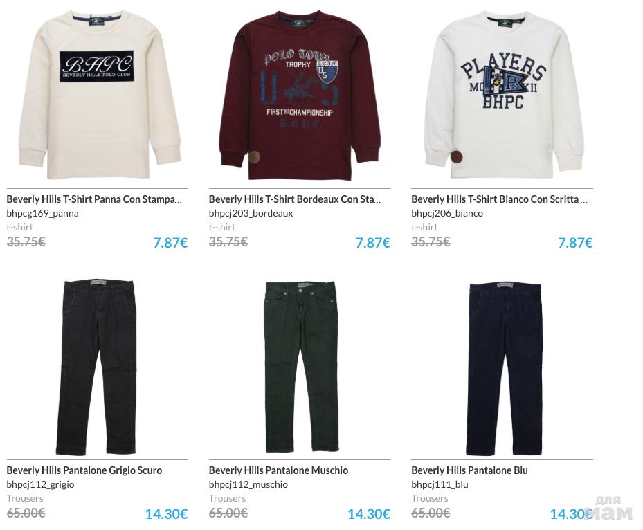Open Beverly Hills Pantalone Muschio link
643x530 pixels.
(278, 470)
